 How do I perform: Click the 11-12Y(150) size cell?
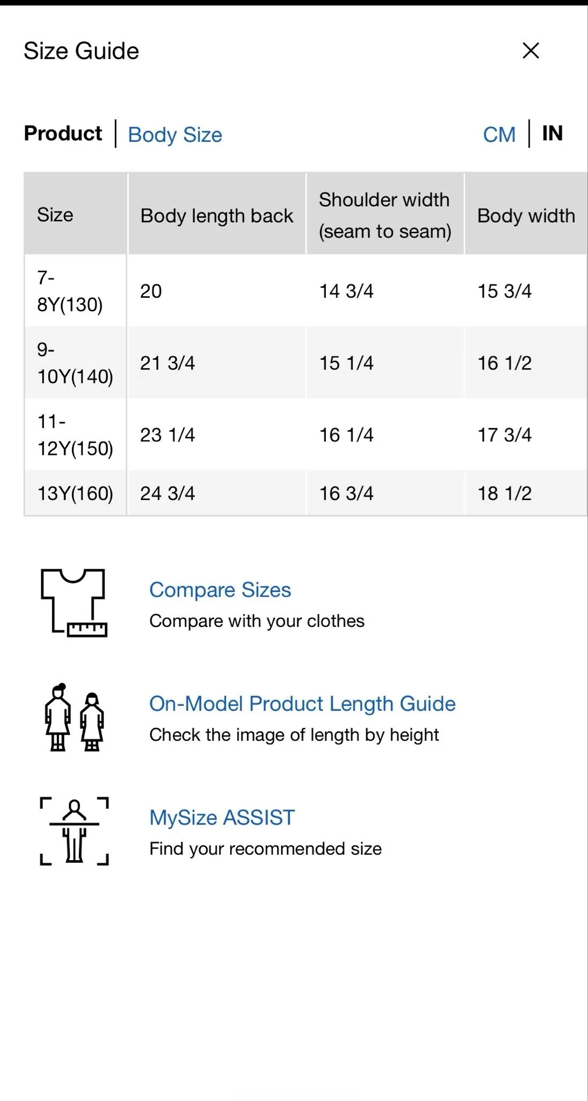(x=75, y=434)
